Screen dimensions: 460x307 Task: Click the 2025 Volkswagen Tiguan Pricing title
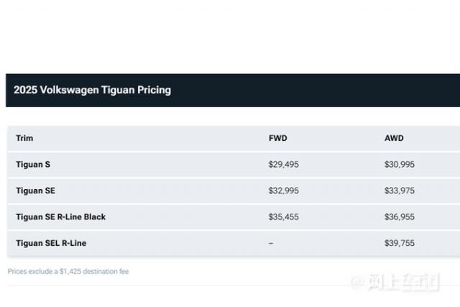[x=92, y=91]
